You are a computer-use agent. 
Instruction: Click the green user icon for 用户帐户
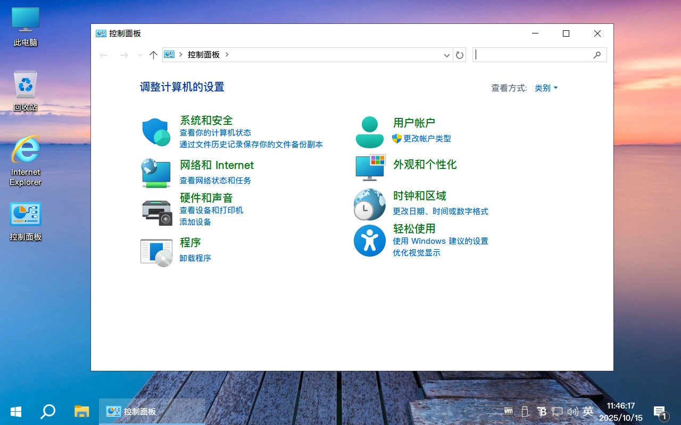[x=369, y=131]
